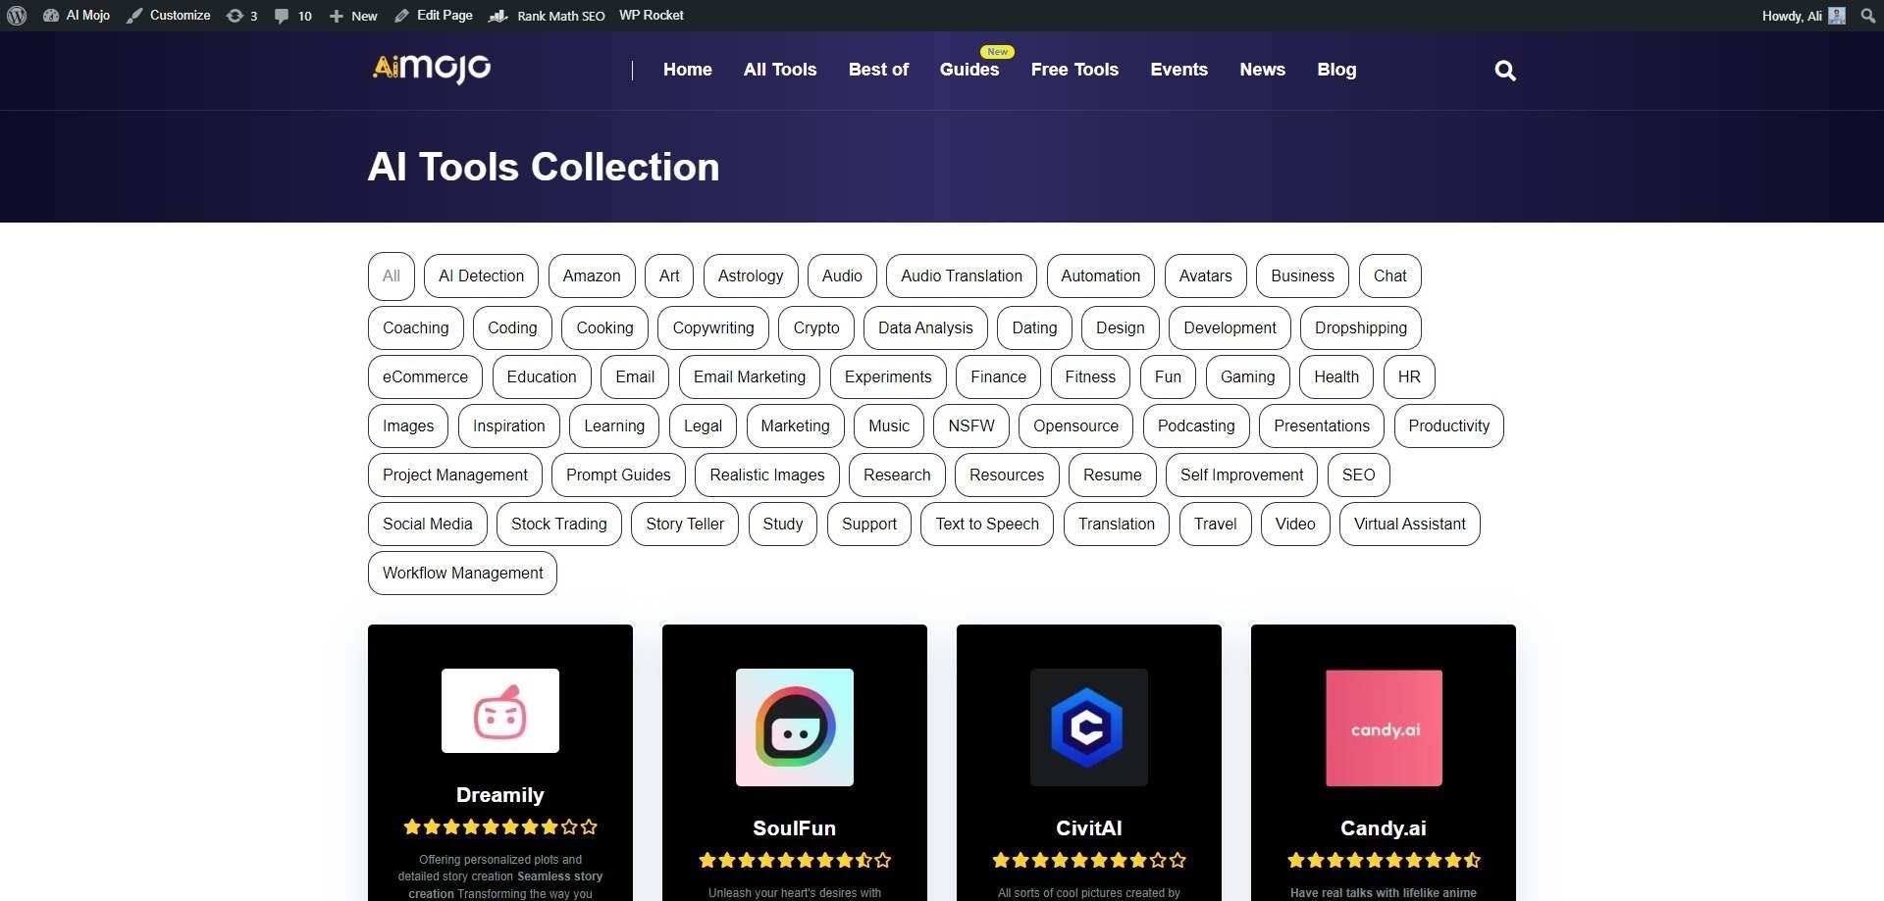Filter by Chat category
The height and width of the screenshot is (901, 1884).
(1390, 276)
